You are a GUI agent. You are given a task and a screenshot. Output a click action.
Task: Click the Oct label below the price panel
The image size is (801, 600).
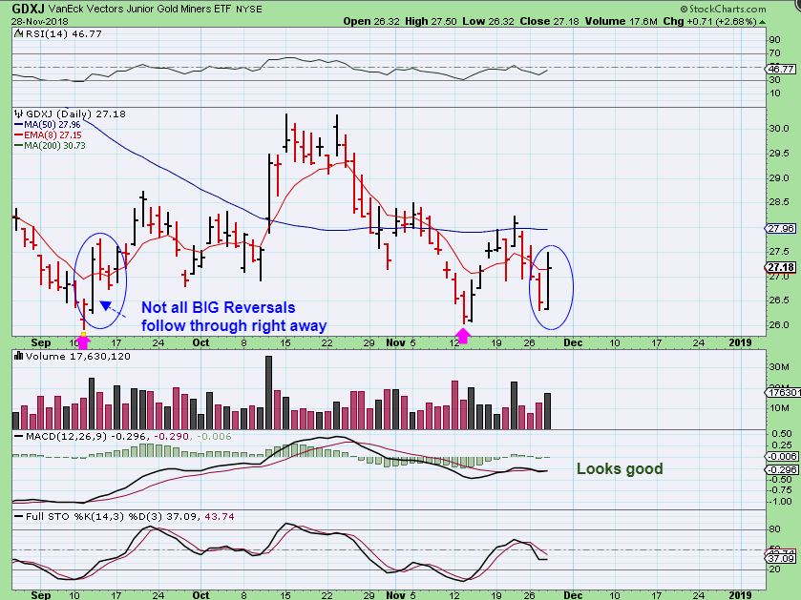click(x=200, y=342)
